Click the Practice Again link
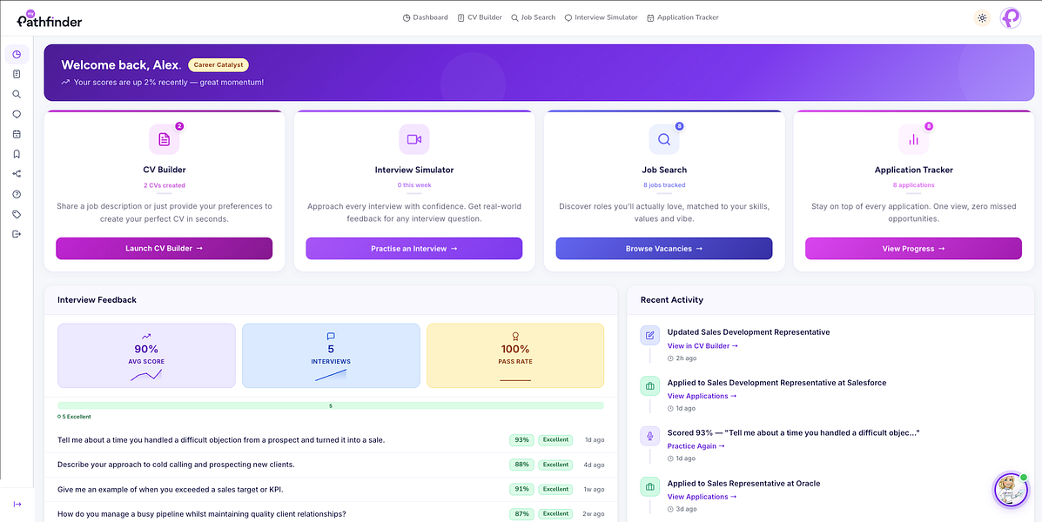 pos(696,446)
